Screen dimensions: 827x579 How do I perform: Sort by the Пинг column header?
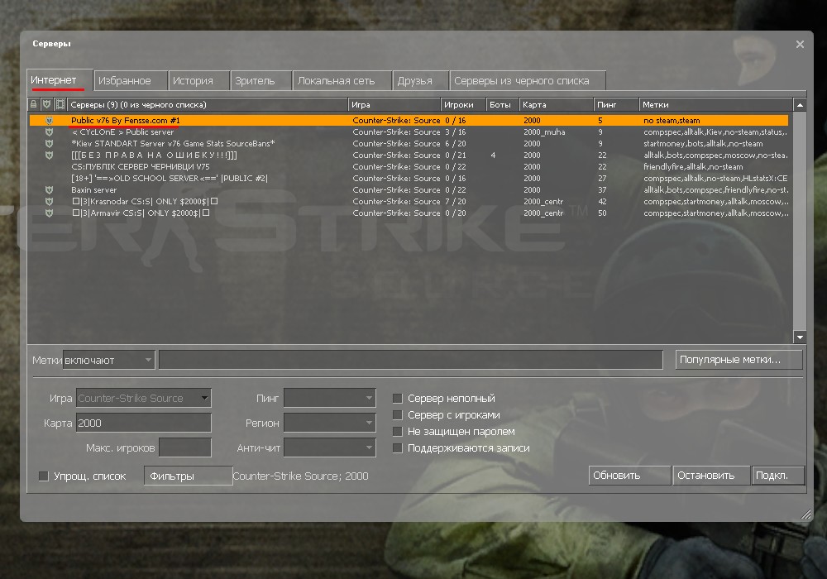pos(616,104)
